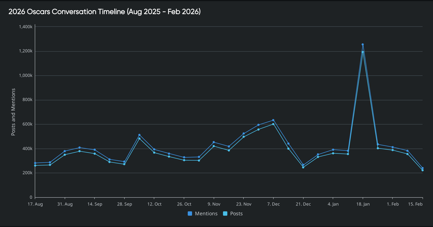Select the Mentions peak point on 18 Jan
433x227 pixels.
pos(363,45)
